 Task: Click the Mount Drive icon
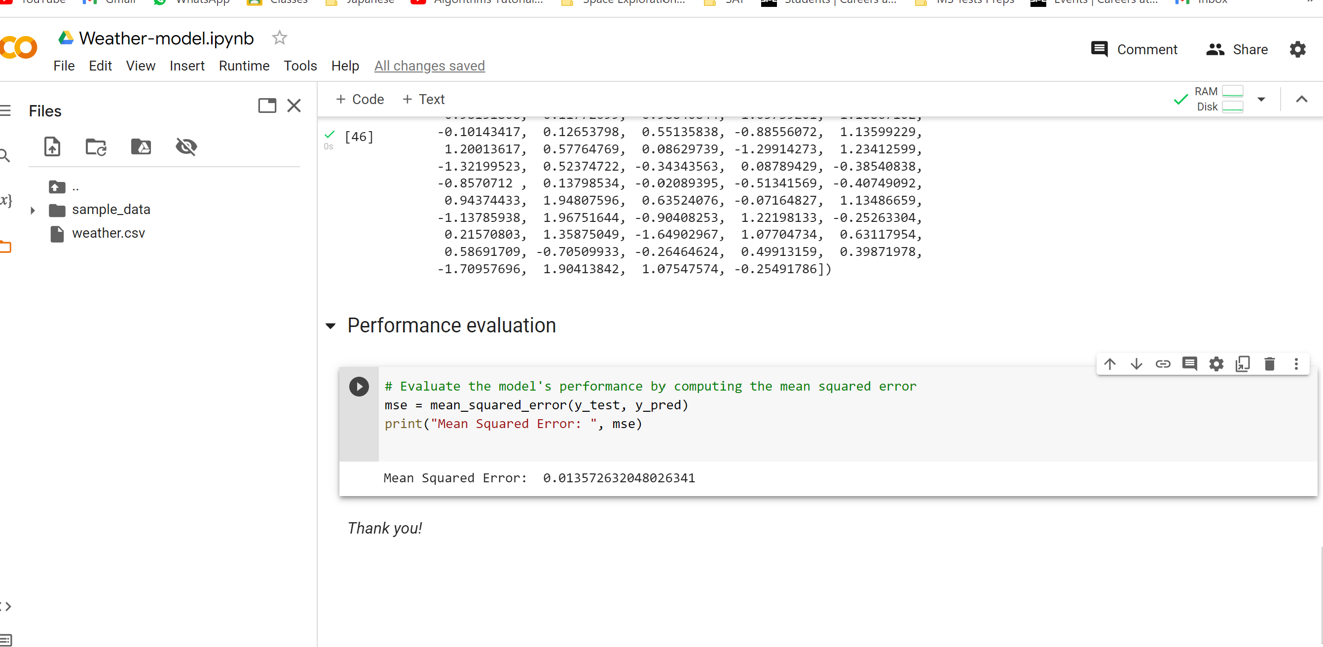pos(141,147)
